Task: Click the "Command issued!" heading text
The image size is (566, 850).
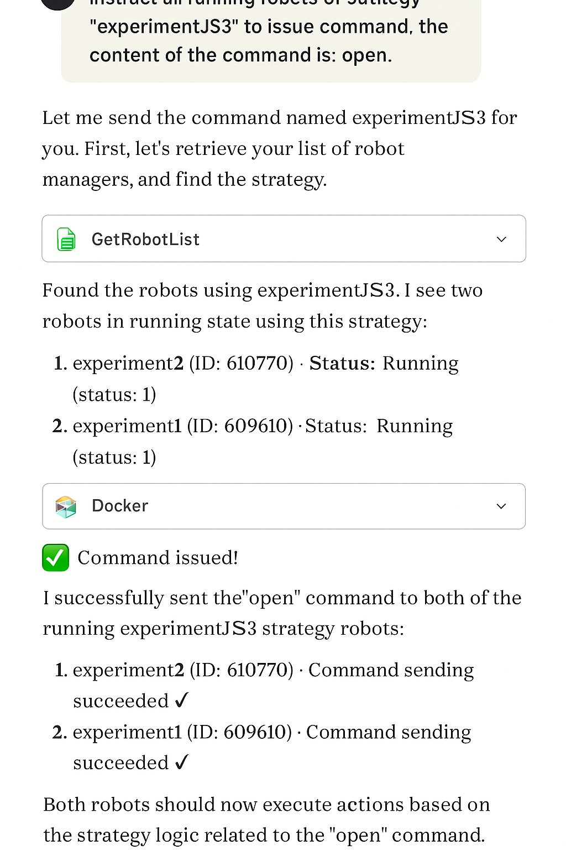Action: 158,557
